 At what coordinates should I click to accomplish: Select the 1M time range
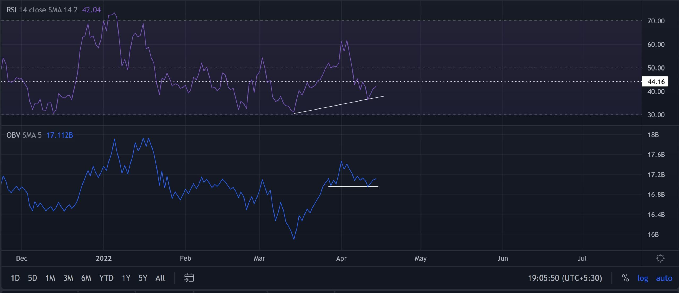tap(50, 278)
